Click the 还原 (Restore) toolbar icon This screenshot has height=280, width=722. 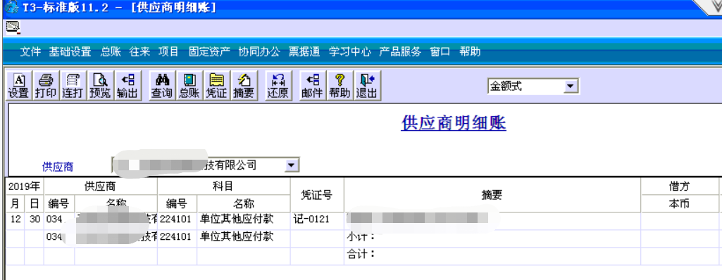(x=278, y=86)
